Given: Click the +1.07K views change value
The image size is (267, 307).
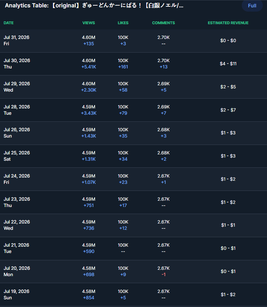Looking at the screenshot, I should click(x=89, y=182).
